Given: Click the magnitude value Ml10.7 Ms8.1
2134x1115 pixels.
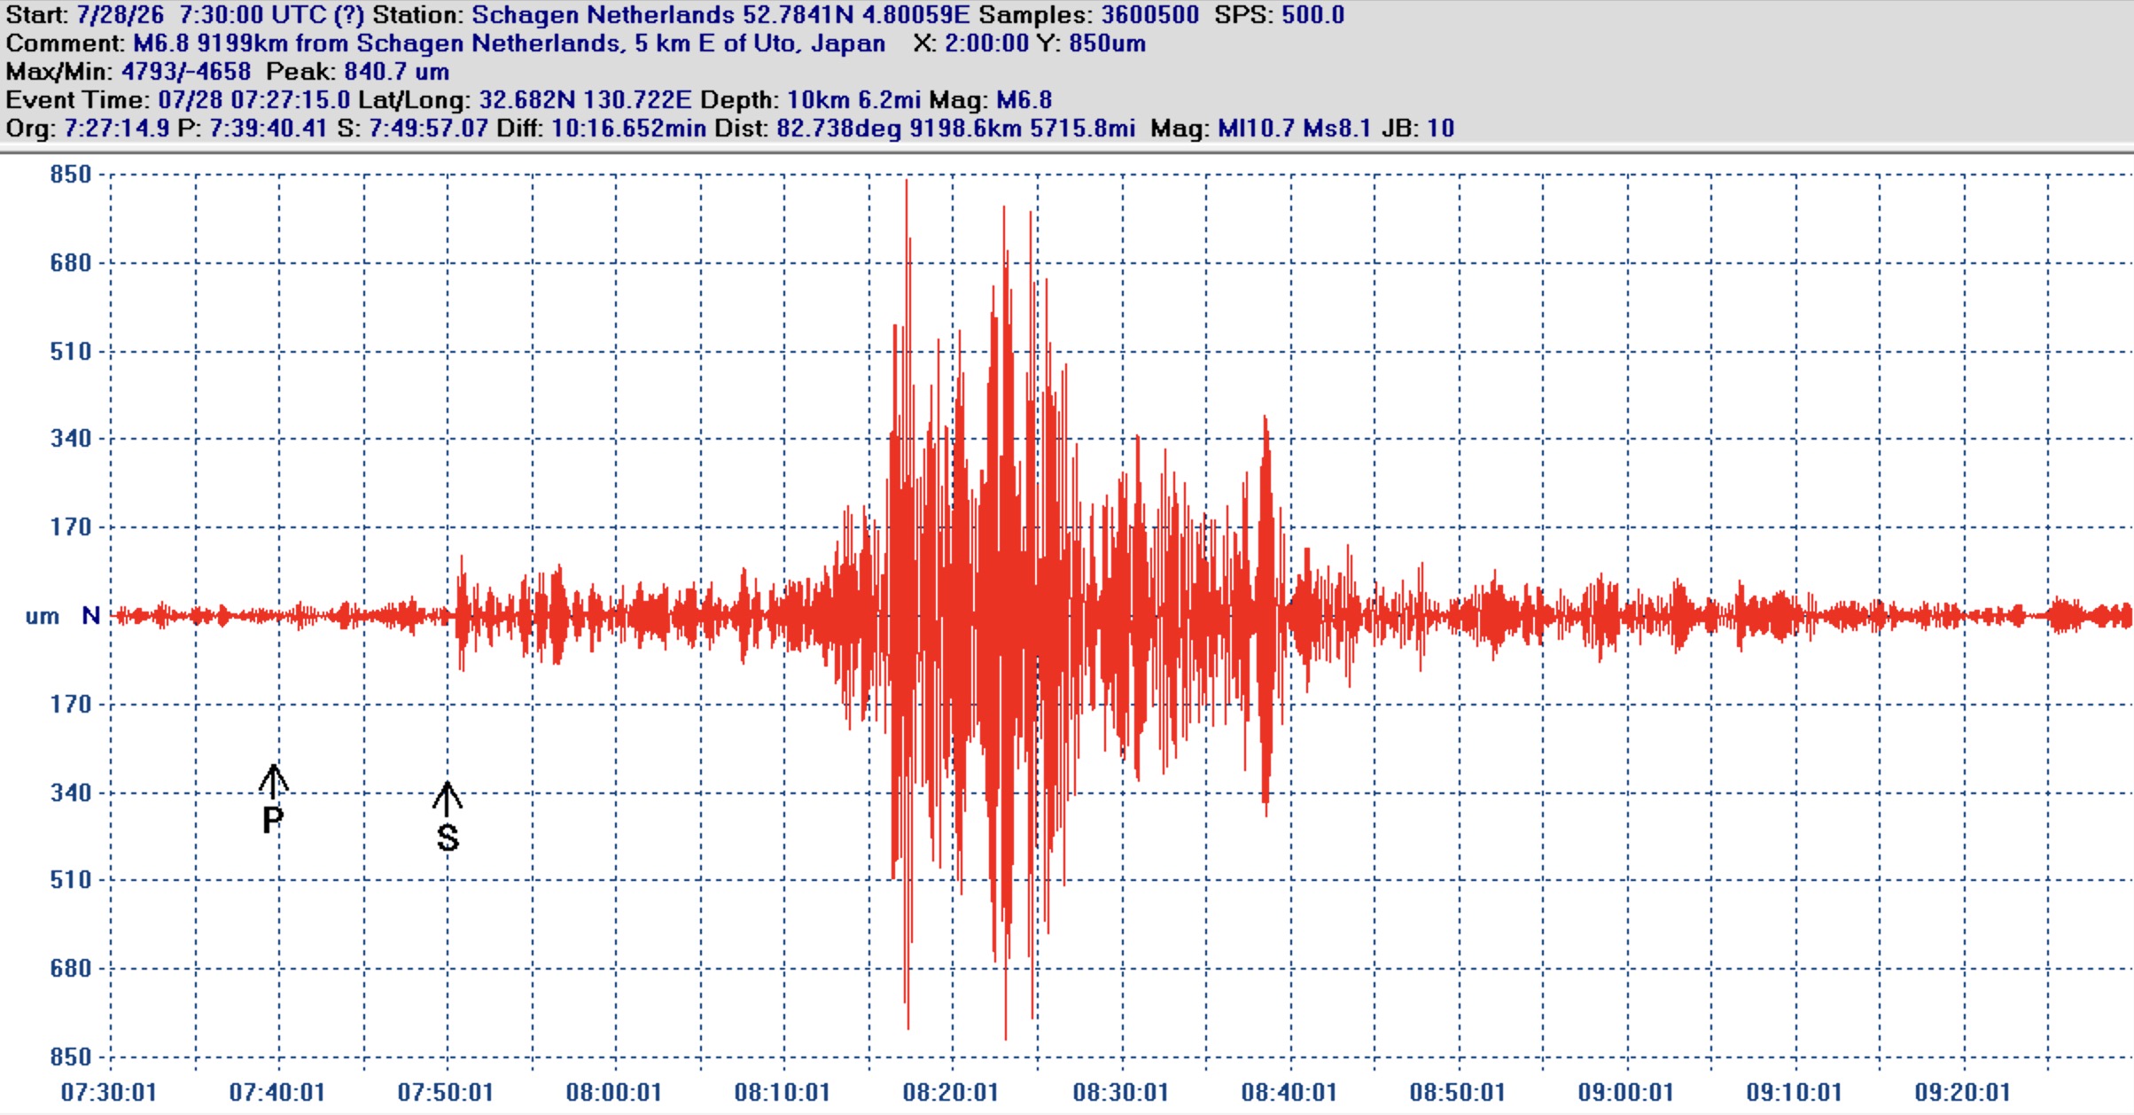Looking at the screenshot, I should pyautogui.click(x=1294, y=129).
